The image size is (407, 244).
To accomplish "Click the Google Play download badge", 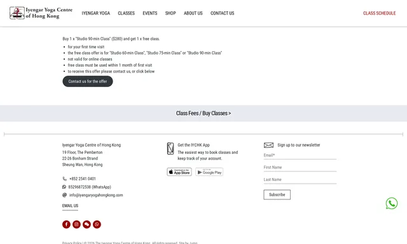I will coord(209,172).
